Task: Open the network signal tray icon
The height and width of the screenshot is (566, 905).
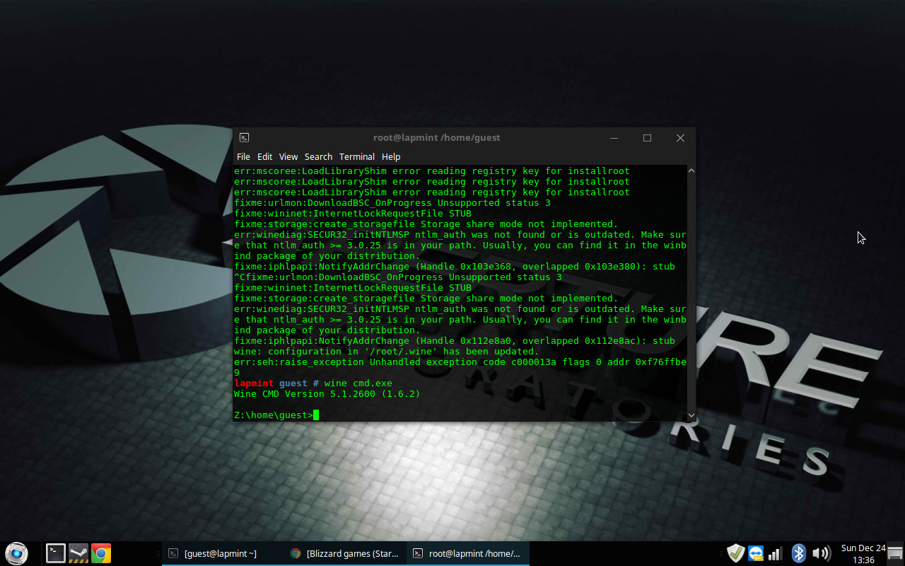Action: [775, 553]
